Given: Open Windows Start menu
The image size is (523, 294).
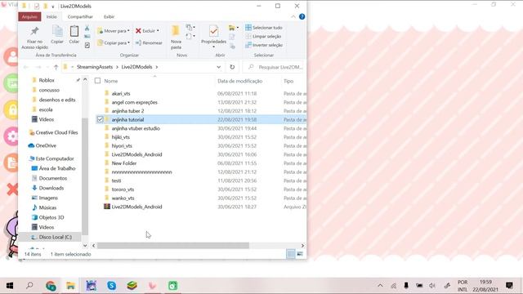Looking at the screenshot, I should pos(10,286).
